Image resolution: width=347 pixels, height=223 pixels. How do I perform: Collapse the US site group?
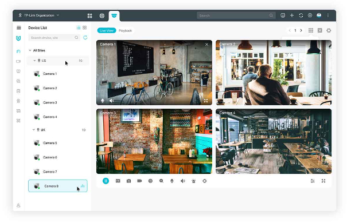(x=34, y=61)
